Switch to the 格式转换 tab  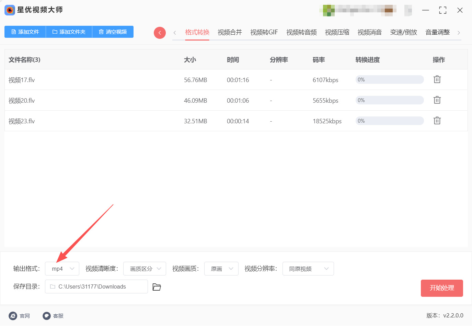tap(197, 32)
